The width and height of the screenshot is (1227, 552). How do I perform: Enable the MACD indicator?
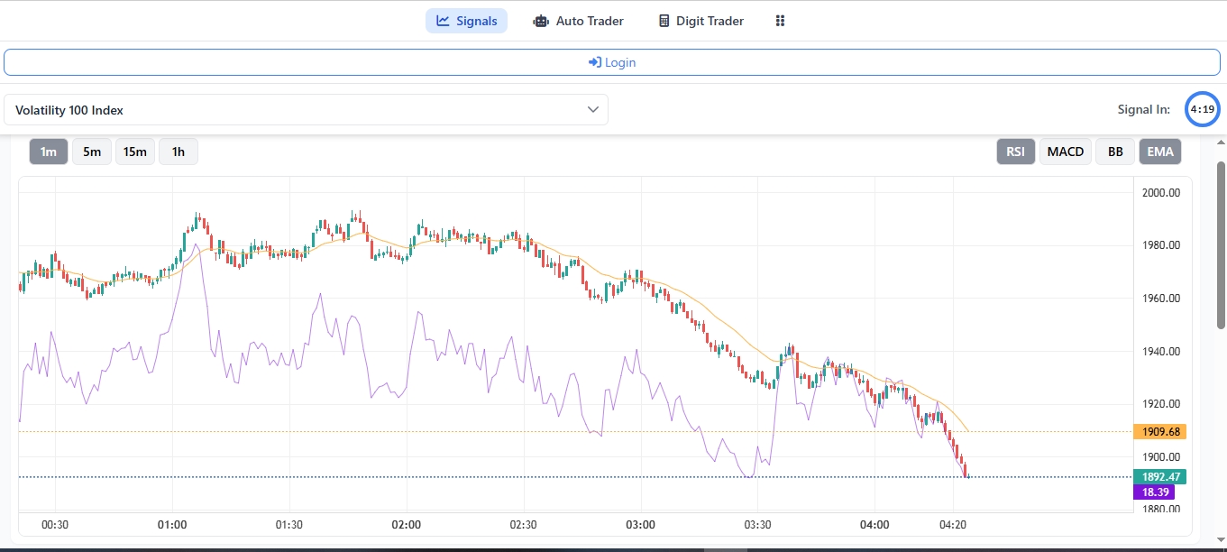pos(1066,152)
